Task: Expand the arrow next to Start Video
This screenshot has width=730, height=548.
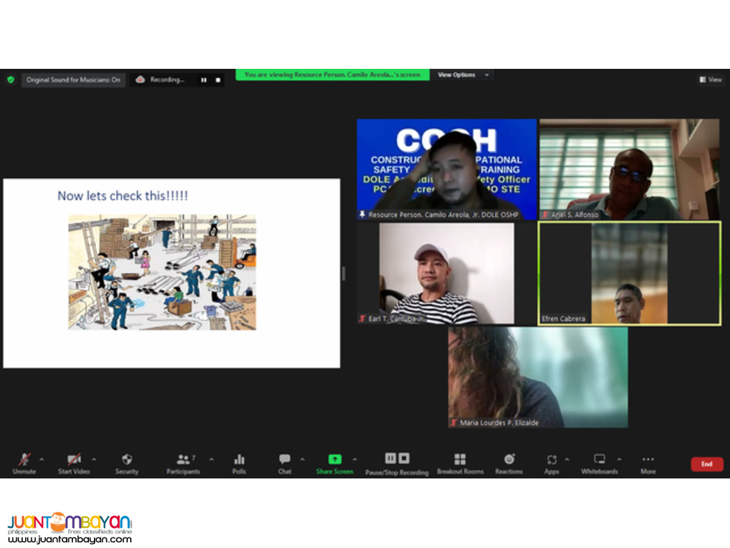Action: click(94, 459)
